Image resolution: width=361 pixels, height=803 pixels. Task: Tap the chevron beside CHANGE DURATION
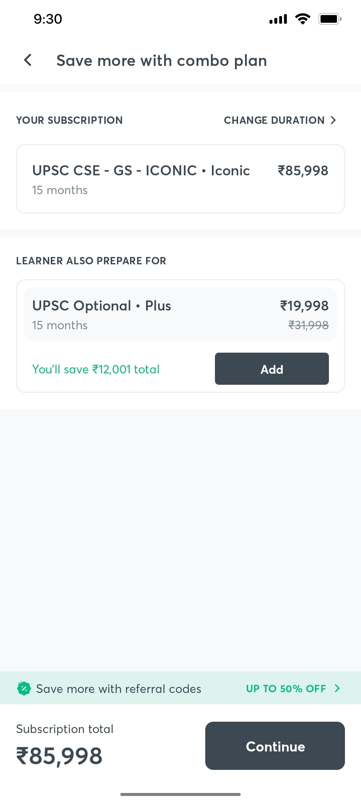(333, 120)
